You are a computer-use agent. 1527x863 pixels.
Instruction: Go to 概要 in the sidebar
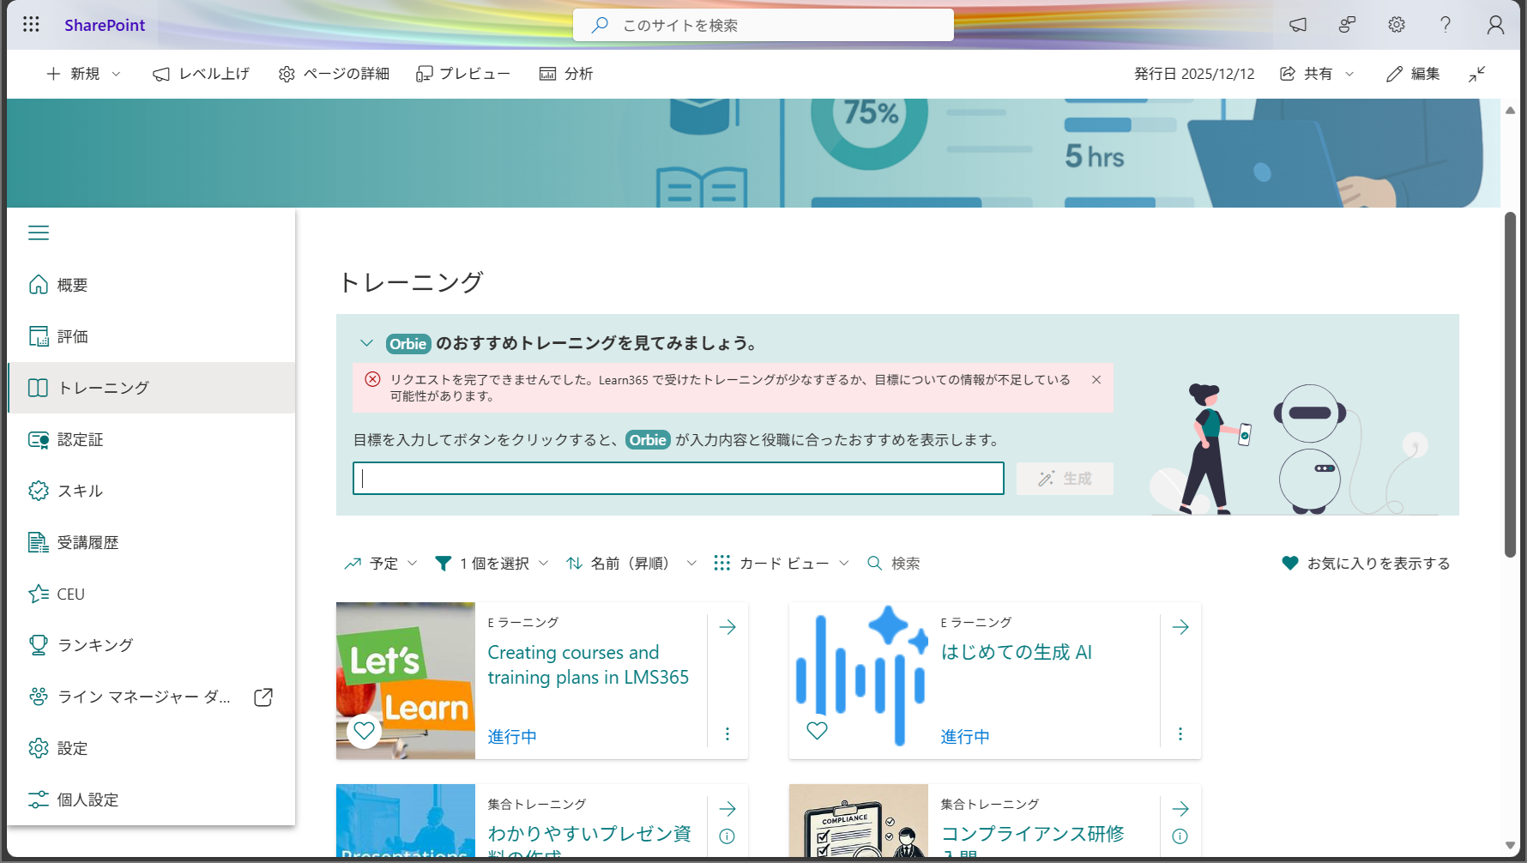pos(151,285)
